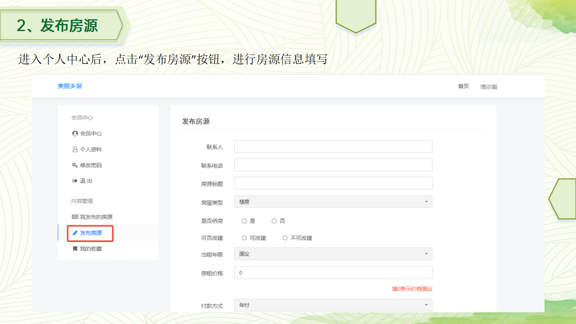Click the bookmark icon beside 我的收藏
The image size is (576, 324).
[x=75, y=249]
